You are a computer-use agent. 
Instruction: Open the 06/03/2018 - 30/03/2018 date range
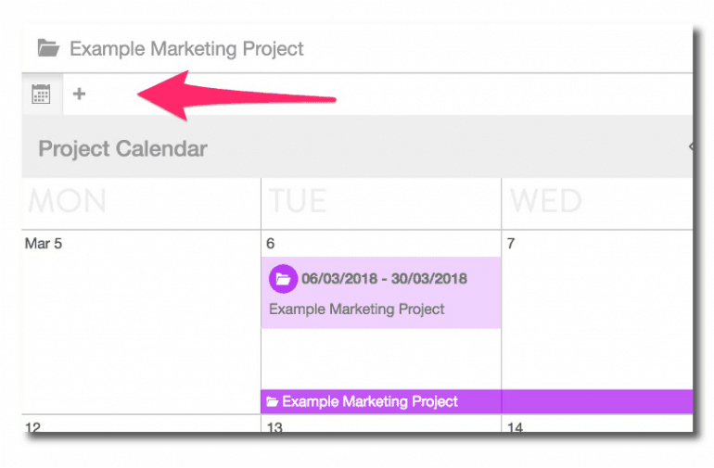tap(384, 278)
